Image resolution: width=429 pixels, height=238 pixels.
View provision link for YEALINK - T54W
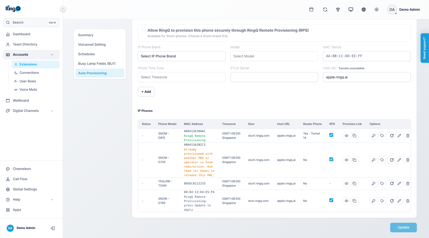346,184
